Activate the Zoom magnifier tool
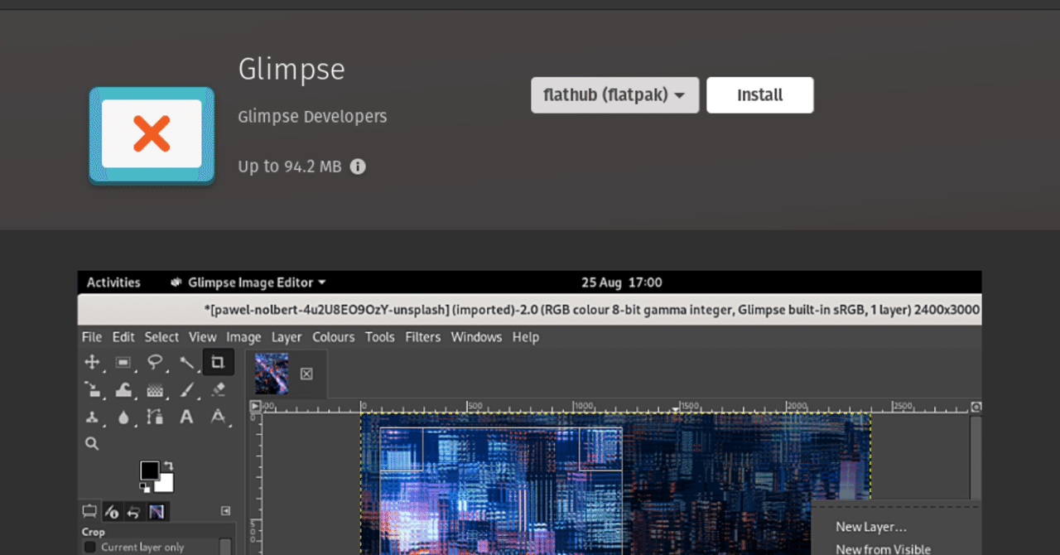 (92, 443)
